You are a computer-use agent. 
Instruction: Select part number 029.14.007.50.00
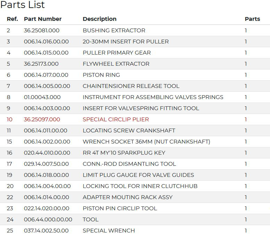point(46,164)
